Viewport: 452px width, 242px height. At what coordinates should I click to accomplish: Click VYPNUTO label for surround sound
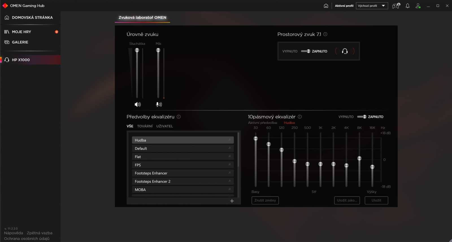tap(290, 51)
